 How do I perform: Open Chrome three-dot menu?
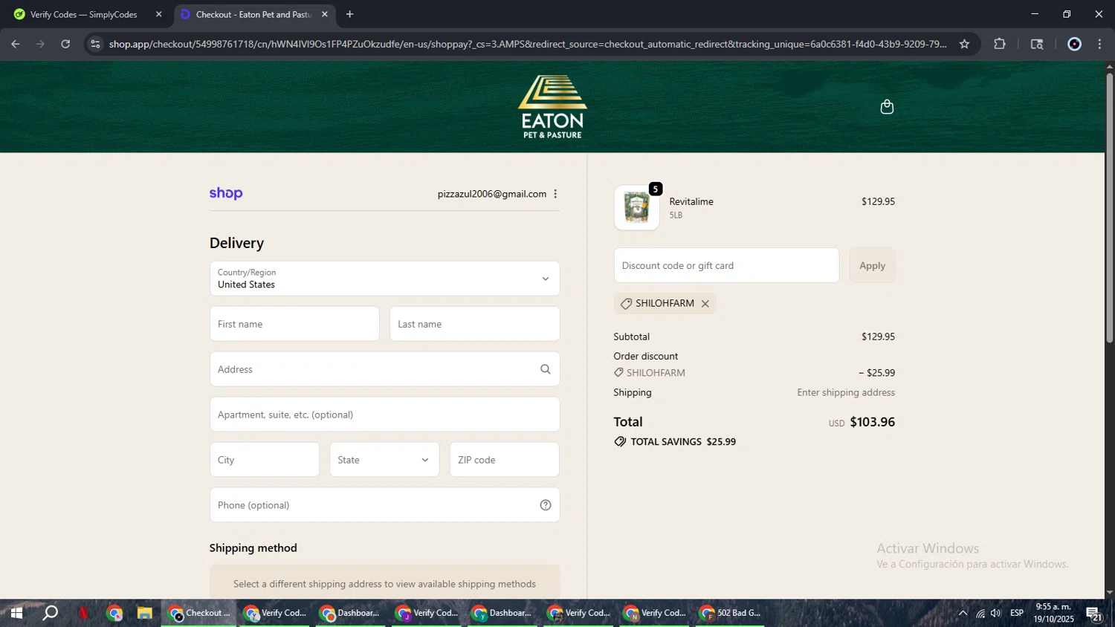(1100, 44)
